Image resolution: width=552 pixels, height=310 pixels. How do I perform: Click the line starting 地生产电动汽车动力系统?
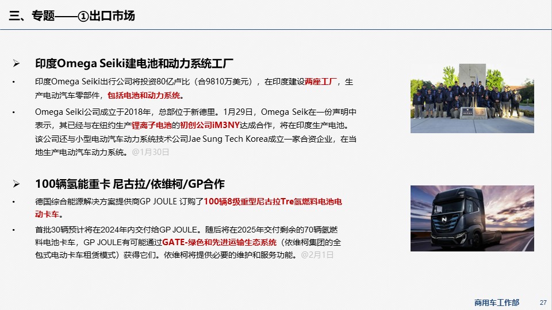[x=102, y=152]
